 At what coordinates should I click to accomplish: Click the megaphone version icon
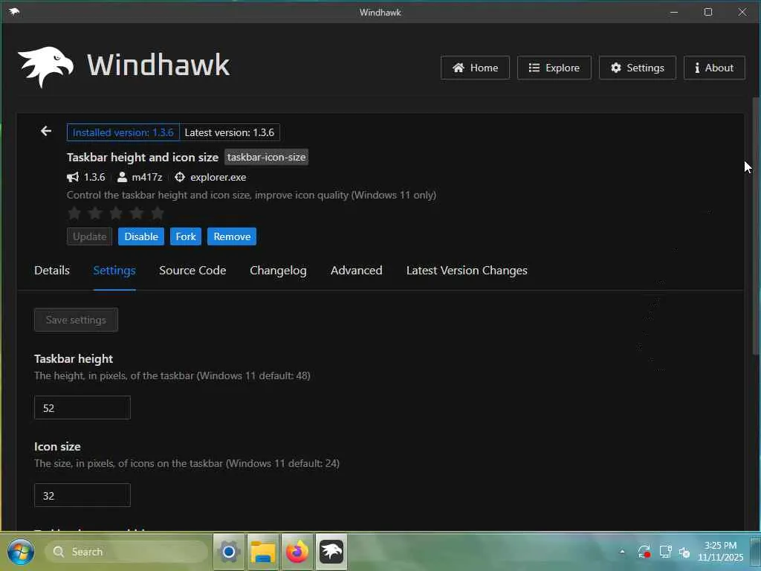point(73,177)
